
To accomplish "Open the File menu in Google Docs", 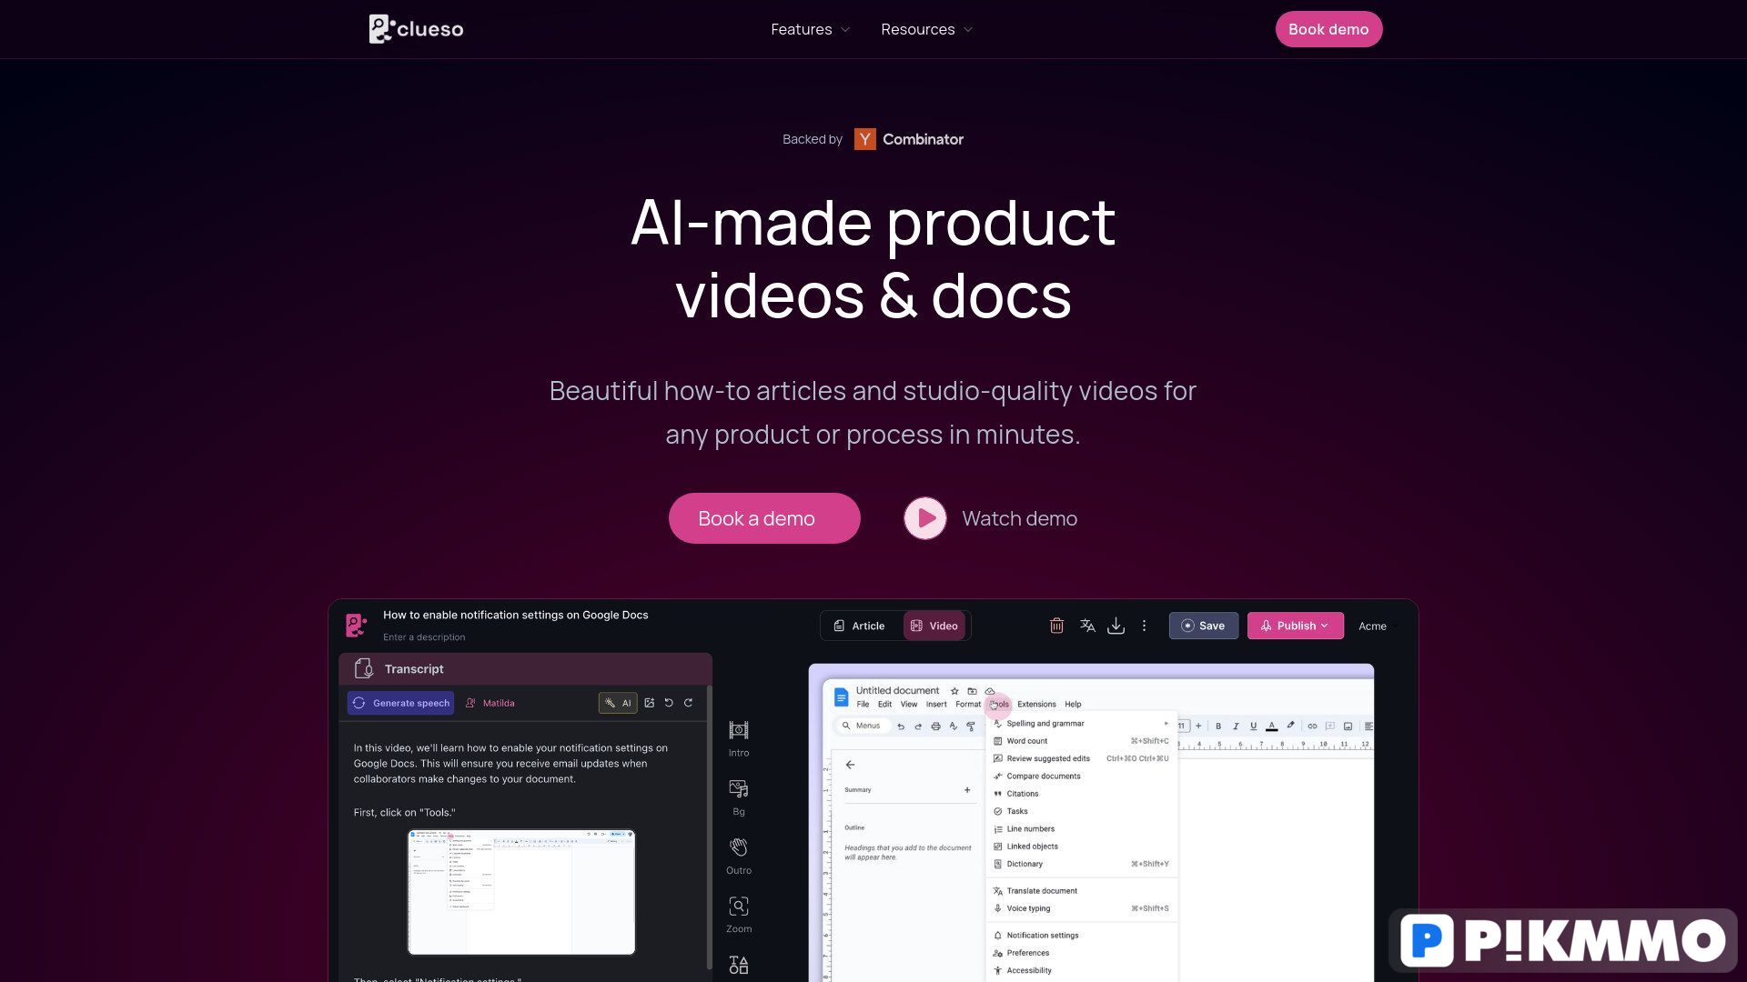I will (863, 705).
